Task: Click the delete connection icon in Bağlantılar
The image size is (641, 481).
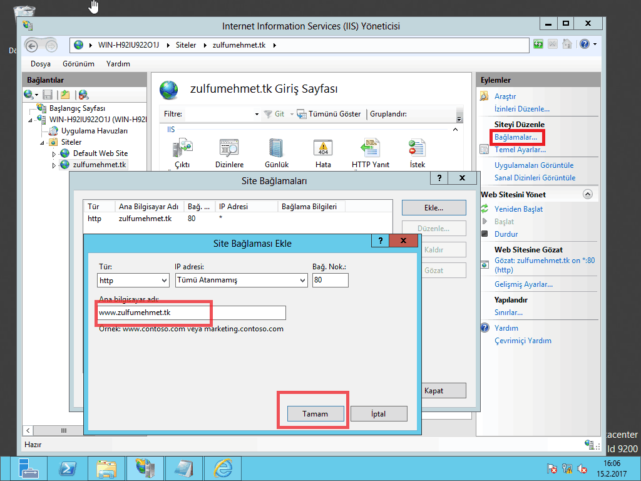Action: [x=83, y=95]
